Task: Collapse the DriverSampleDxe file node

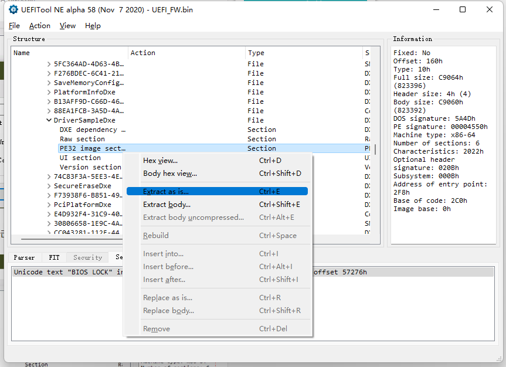Action: tap(49, 120)
